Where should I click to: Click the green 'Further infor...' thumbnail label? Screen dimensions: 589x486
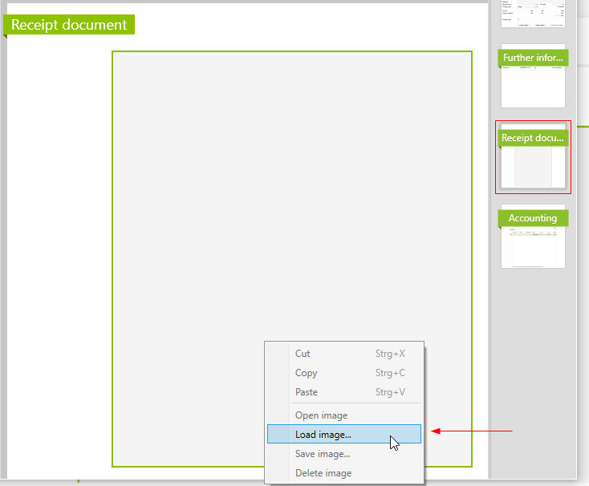pos(533,58)
